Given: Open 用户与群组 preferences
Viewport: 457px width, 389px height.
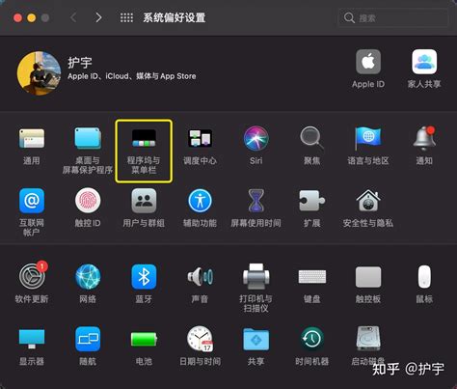Looking at the screenshot, I should click(x=144, y=201).
